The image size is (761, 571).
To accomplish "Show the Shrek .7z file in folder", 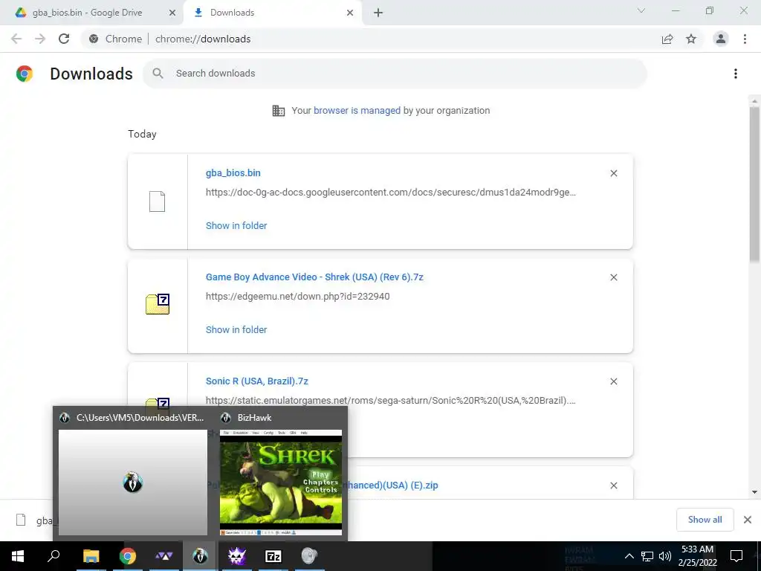I will 236,329.
